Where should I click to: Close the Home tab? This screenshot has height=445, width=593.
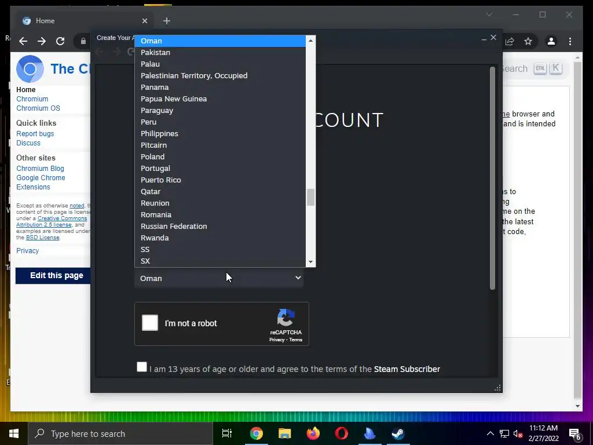144,21
